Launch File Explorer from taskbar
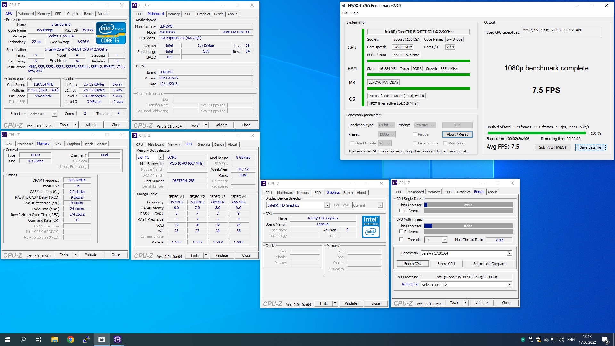Viewport: 615px width, 346px height. click(55, 340)
